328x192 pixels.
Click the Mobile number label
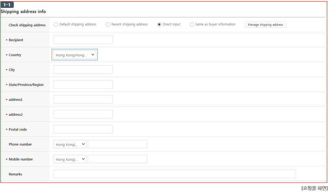21,159
